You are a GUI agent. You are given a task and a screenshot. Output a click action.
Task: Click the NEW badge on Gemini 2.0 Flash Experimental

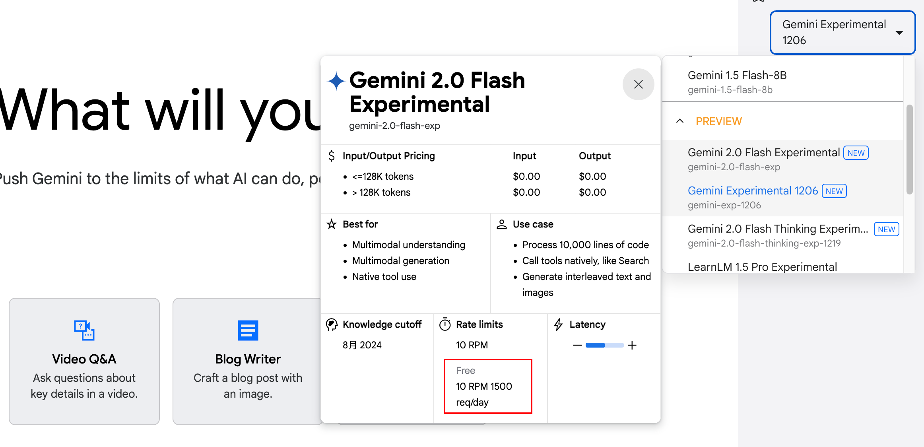click(856, 153)
